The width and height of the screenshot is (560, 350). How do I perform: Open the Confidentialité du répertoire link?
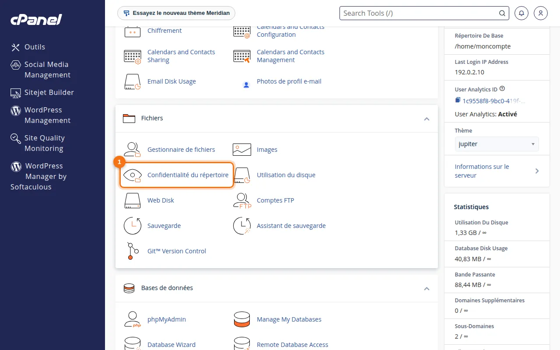coord(188,175)
